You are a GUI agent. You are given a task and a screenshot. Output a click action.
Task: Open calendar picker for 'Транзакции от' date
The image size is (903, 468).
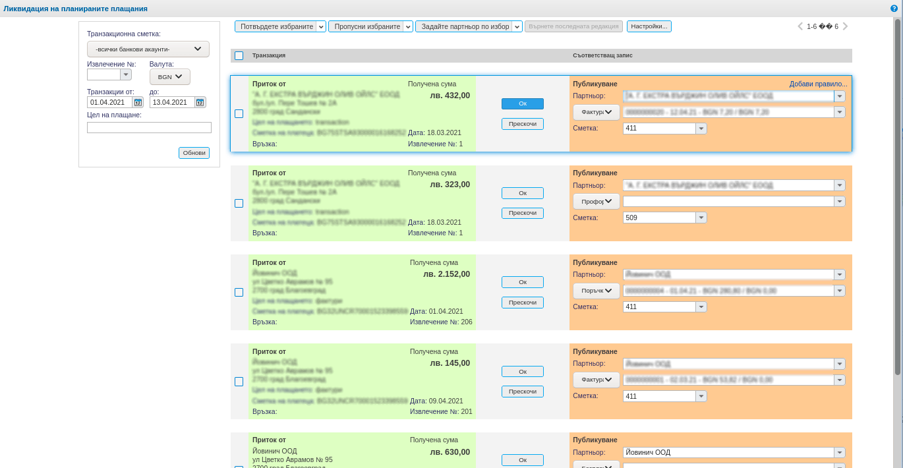point(138,102)
